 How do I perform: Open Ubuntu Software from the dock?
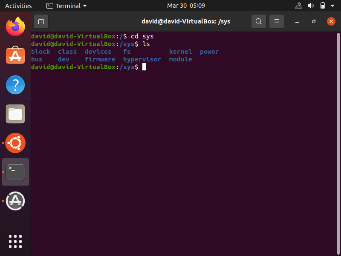[x=15, y=56]
